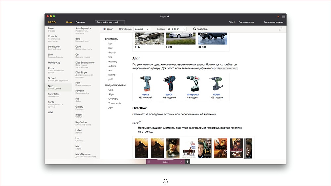The height and width of the screenshot is (186, 331).
Task: Open the hamburger menu icon in title bar
Action: (284, 16)
